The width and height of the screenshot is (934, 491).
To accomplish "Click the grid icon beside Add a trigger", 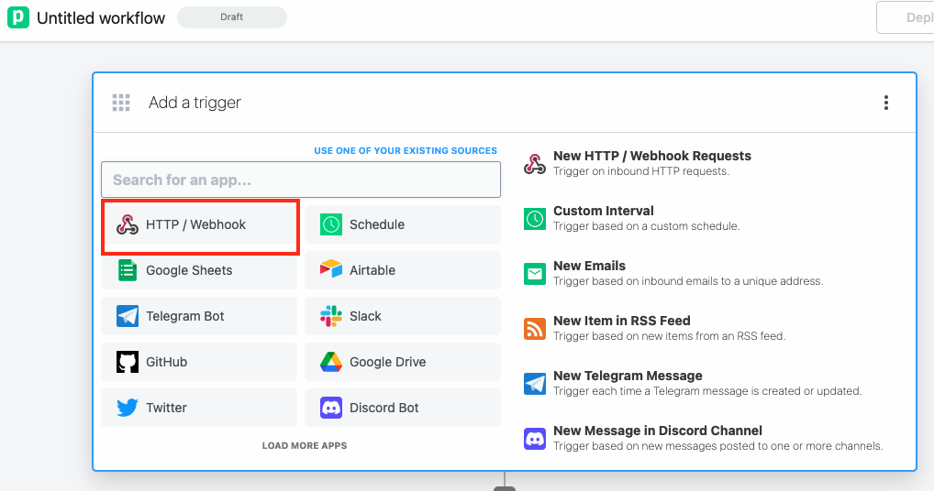I will click(x=121, y=103).
